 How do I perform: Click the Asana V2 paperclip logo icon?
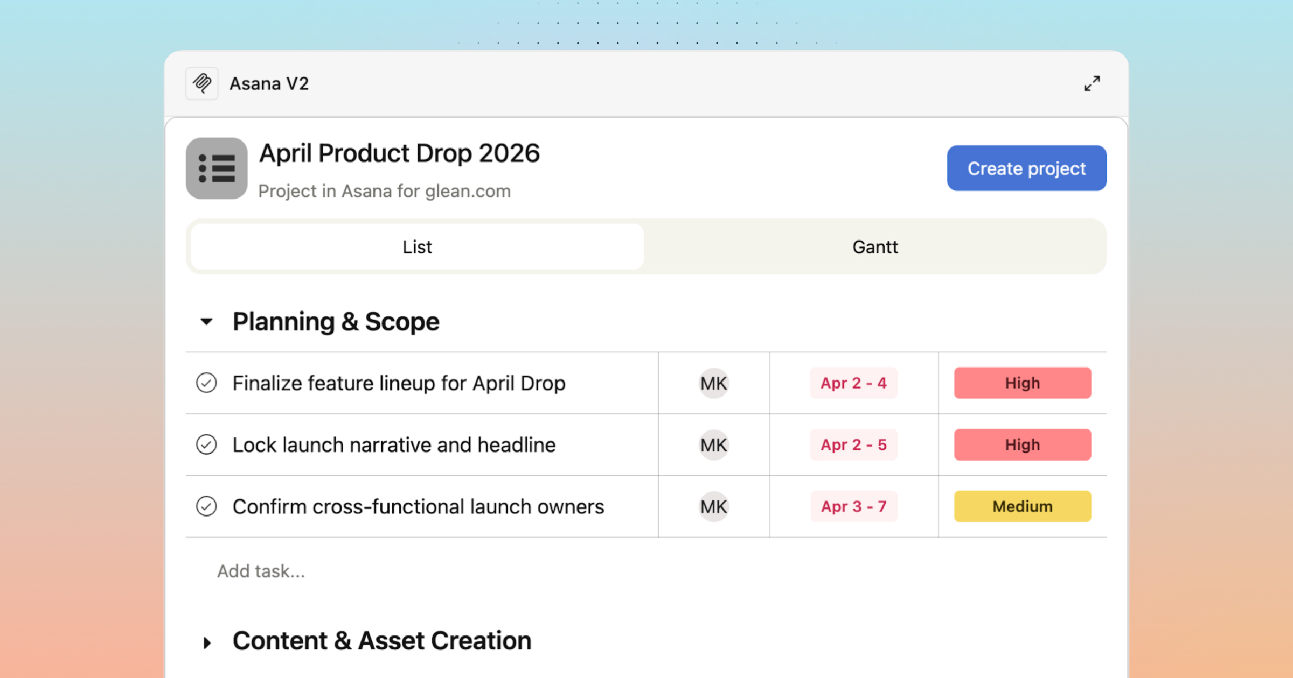click(202, 83)
